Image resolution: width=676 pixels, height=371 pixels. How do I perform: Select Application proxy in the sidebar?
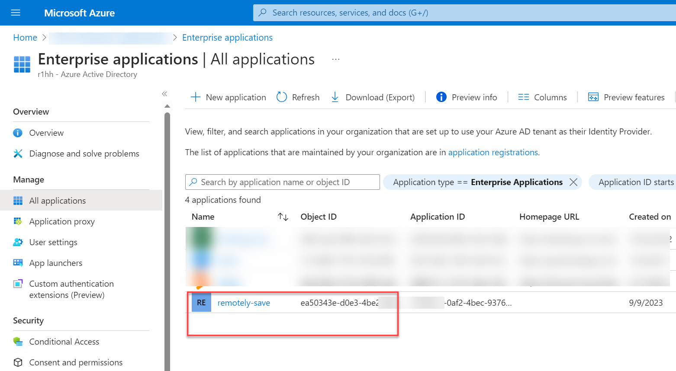[61, 221]
